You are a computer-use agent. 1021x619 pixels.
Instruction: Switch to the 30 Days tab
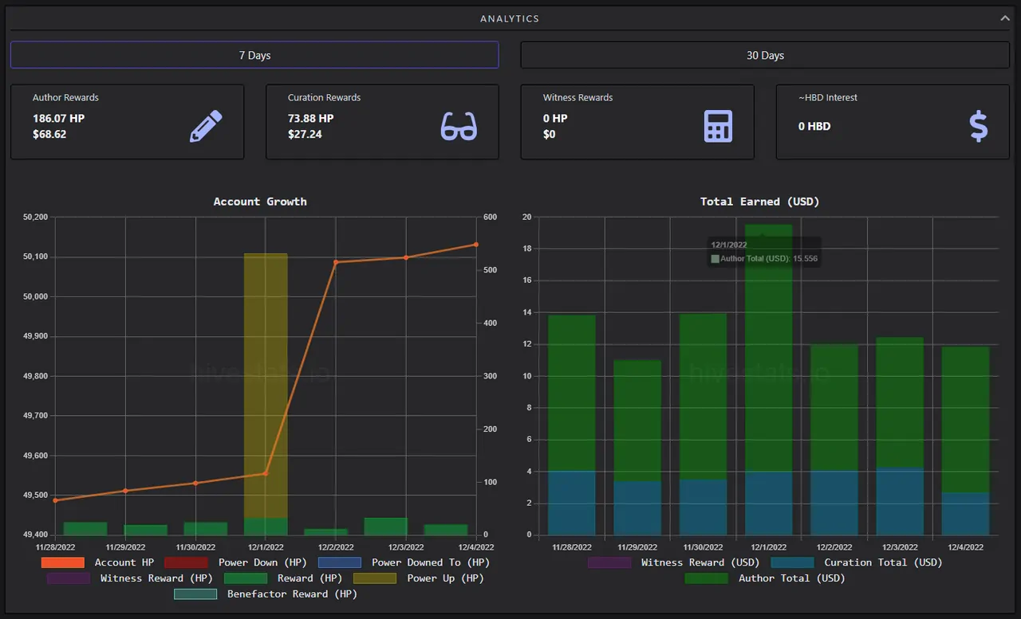click(x=765, y=55)
